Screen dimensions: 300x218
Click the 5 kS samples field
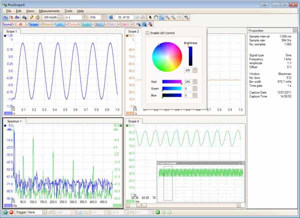(95, 17)
